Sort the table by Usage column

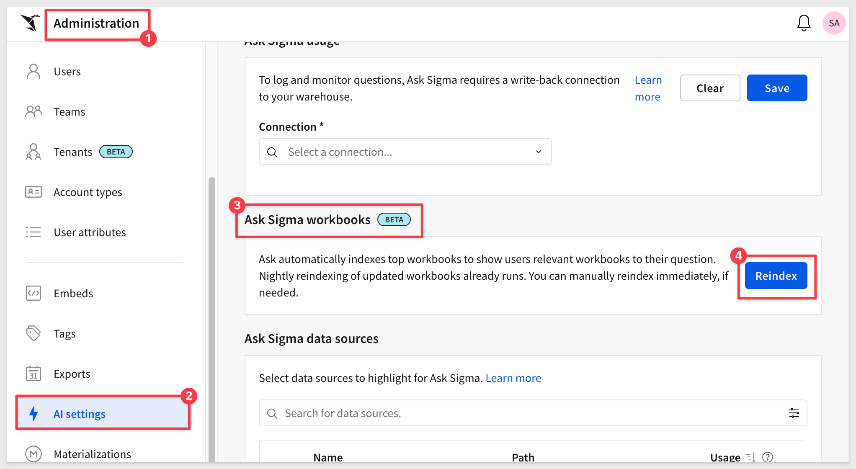pos(750,457)
